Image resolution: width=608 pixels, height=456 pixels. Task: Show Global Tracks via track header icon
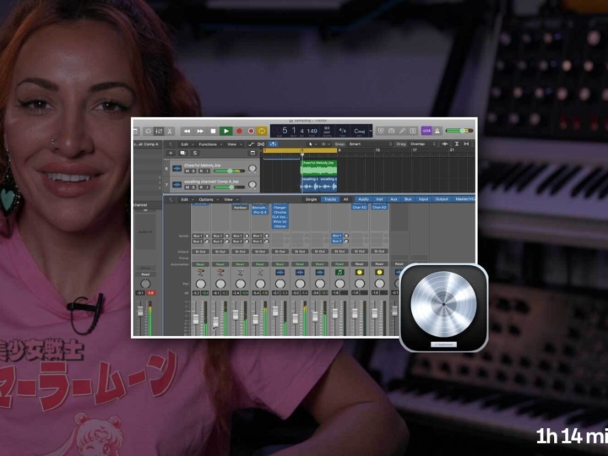(x=252, y=153)
